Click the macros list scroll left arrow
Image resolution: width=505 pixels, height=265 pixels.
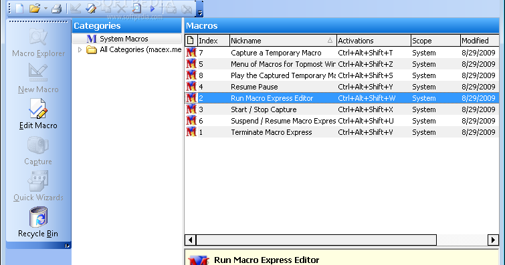tap(191, 240)
